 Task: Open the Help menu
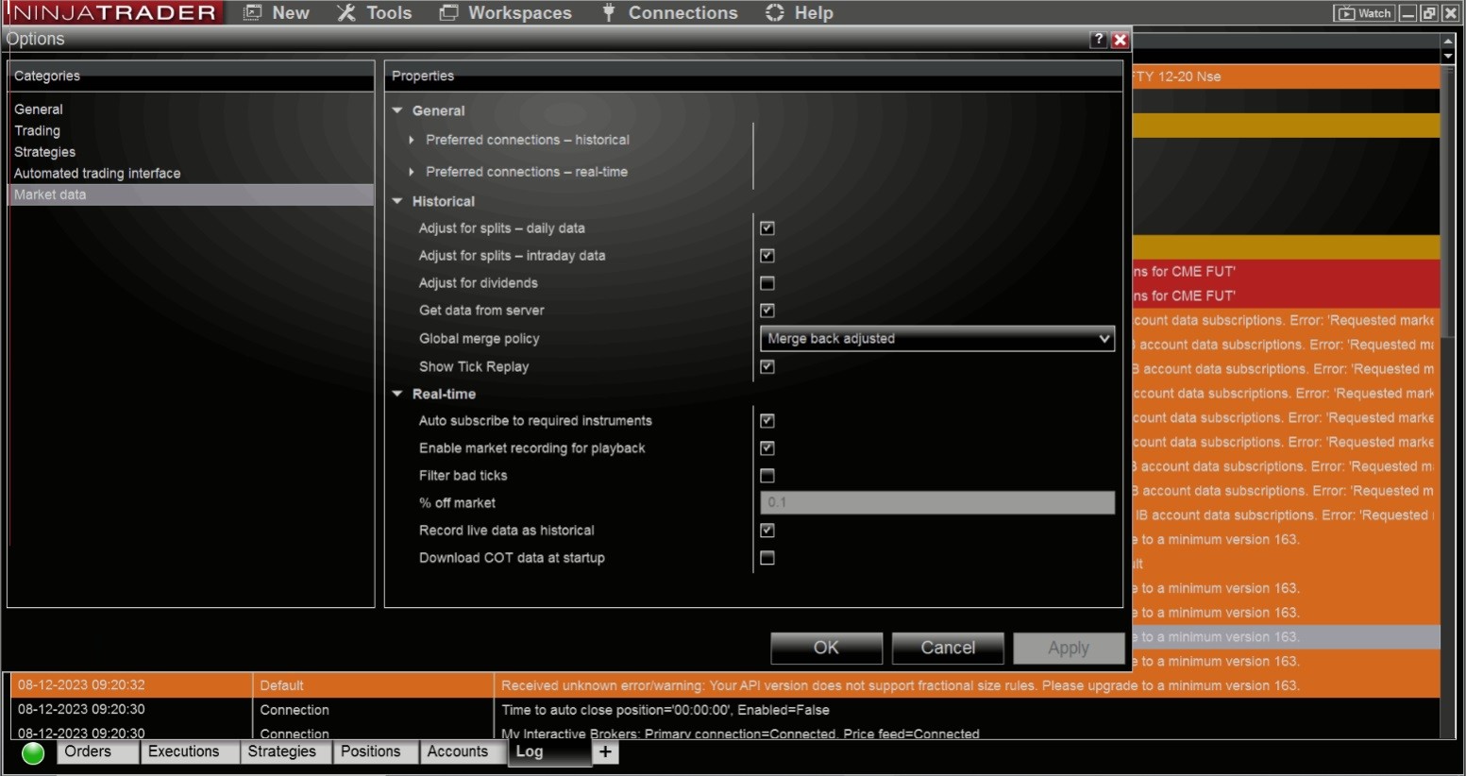[x=800, y=13]
